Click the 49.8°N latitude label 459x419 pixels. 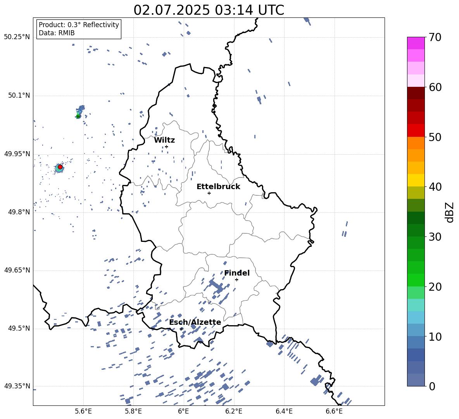click(x=19, y=212)
